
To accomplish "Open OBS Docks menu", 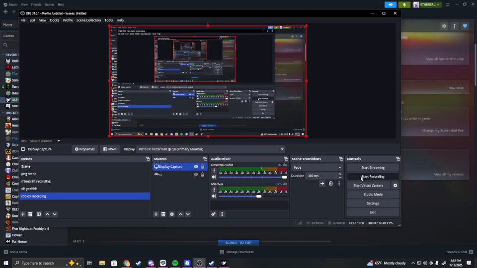I will [55, 20].
